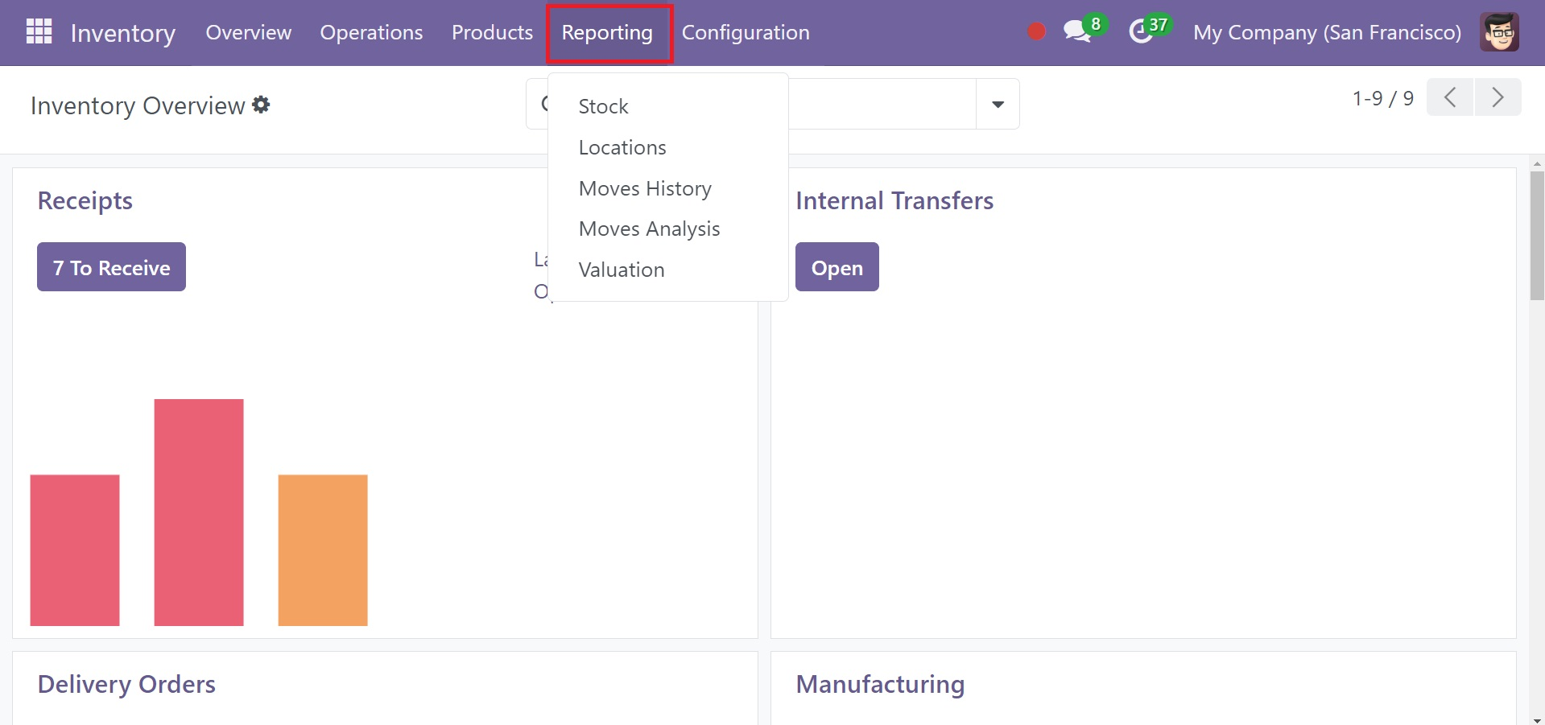
Task: Open the Products menu
Action: tap(492, 32)
